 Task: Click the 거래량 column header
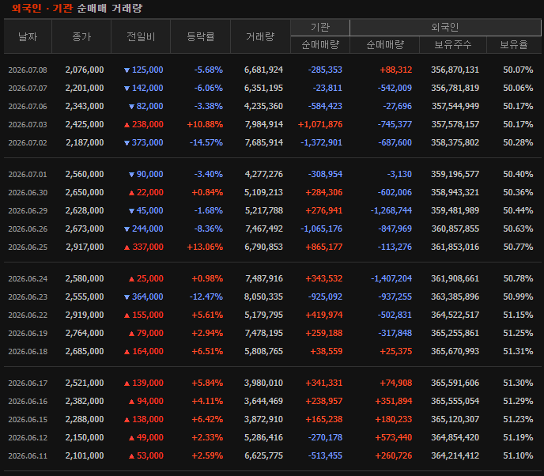pos(260,36)
